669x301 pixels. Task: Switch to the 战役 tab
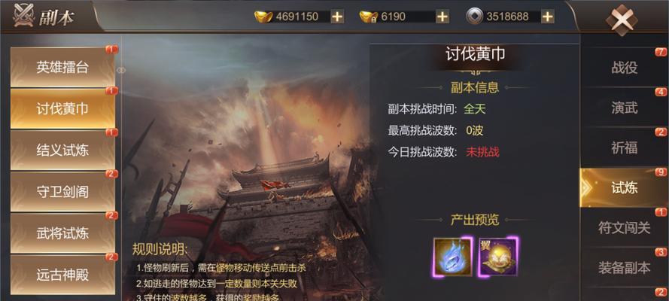pyautogui.click(x=624, y=67)
